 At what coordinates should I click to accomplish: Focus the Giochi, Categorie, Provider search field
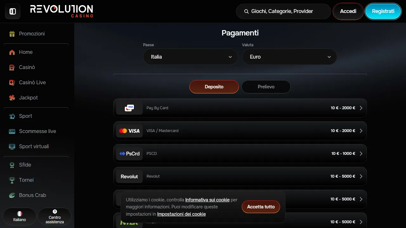click(x=284, y=11)
